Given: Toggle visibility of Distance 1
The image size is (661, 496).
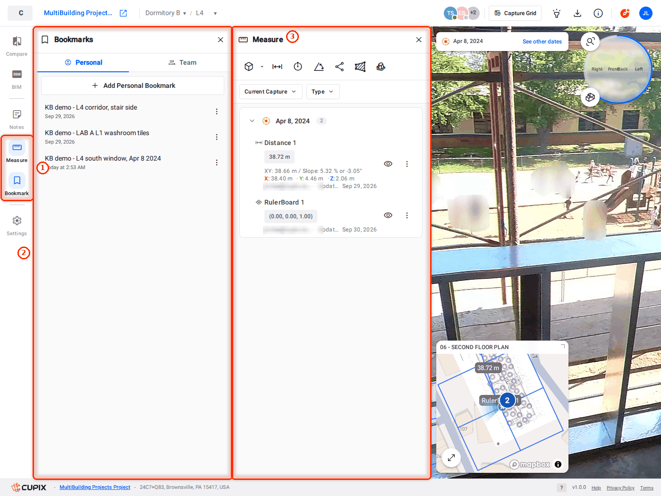Looking at the screenshot, I should (x=388, y=164).
